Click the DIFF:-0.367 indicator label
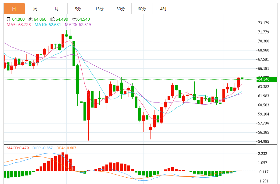The image size is (280, 184). coord(42,148)
